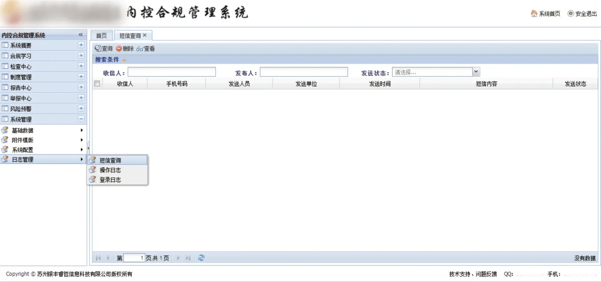The height and width of the screenshot is (282, 601).
Task: Collapse the 搜索条件 panel arrow
Action: [x=124, y=60]
